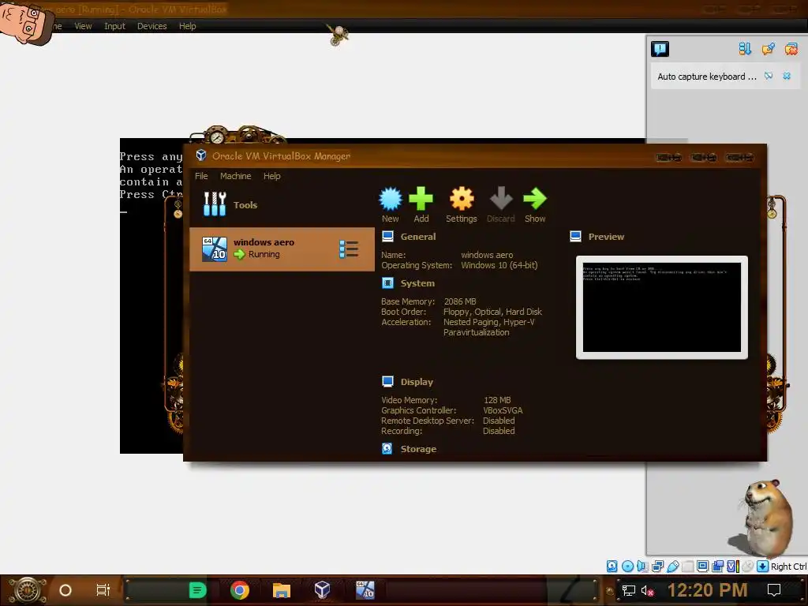Image resolution: width=808 pixels, height=606 pixels.
Task: Click the delete all notifications icon
Action: click(791, 49)
